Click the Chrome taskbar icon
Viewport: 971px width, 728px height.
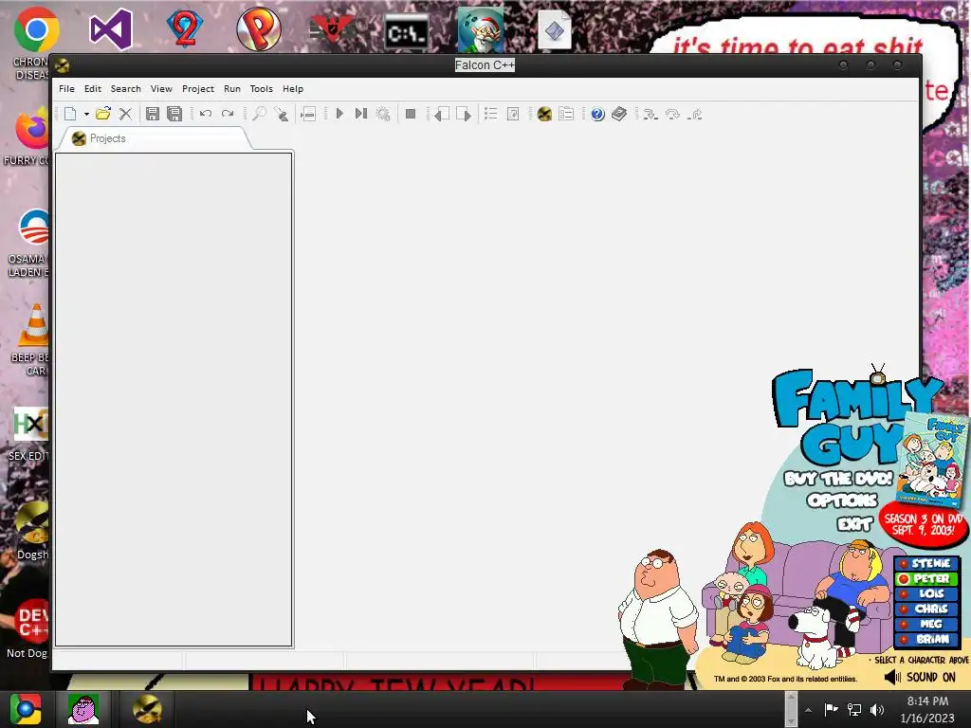(26, 709)
